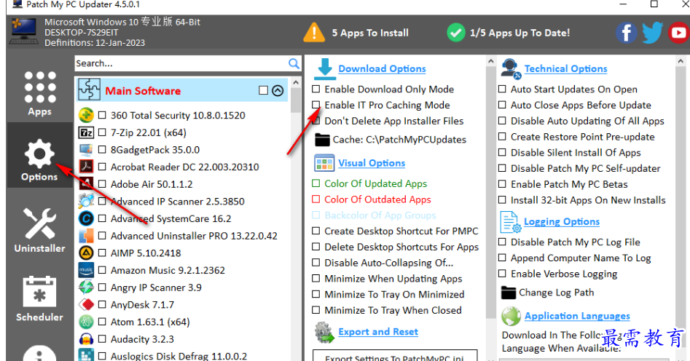
Task: Click the warning 5 Apps To Install icon
Action: pyautogui.click(x=314, y=33)
